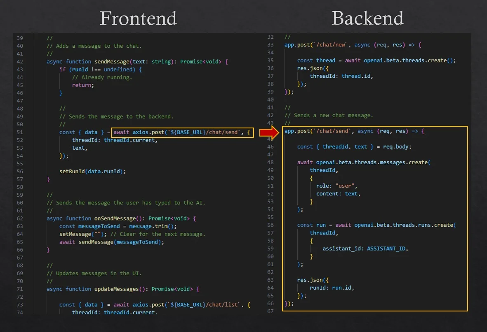487x332 pixels.
Task: Click the "runId: run.id" line
Action: pos(332,288)
